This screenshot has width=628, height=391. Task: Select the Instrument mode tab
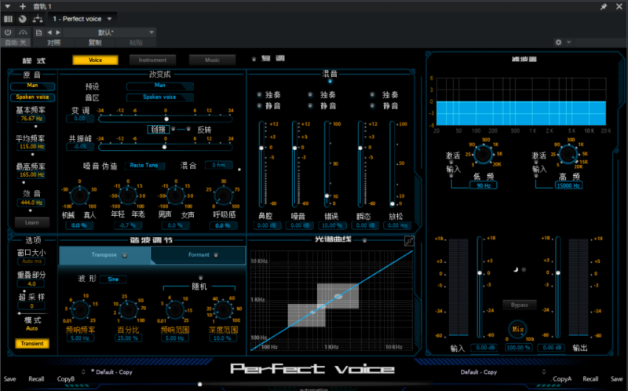(152, 60)
